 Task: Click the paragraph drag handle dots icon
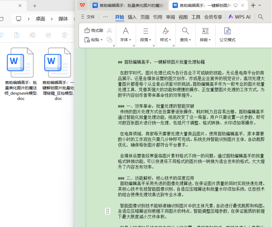[x=107, y=211]
